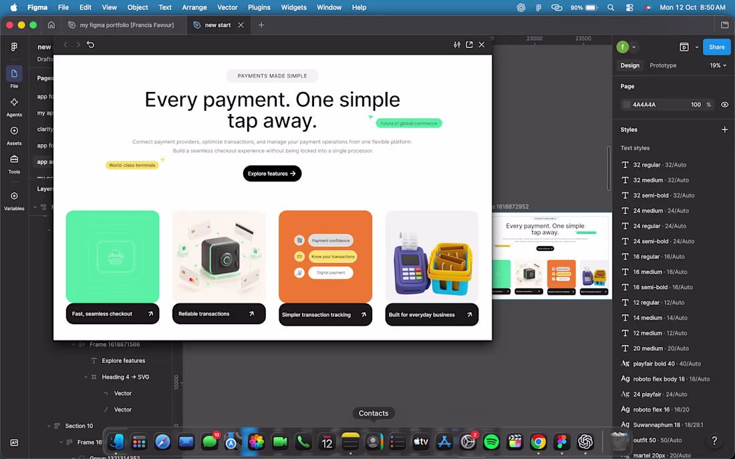Open the user avatar dropdown chevron
The image size is (735, 459).
(x=633, y=47)
